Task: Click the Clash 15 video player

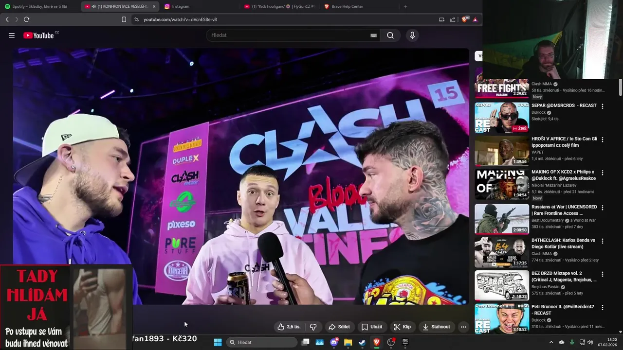Action: [x=241, y=176]
